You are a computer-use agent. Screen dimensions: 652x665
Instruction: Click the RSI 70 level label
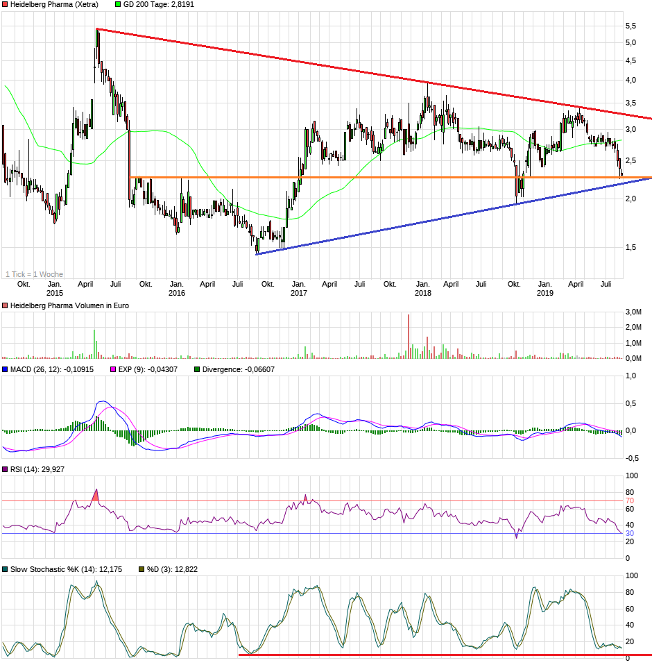point(630,500)
